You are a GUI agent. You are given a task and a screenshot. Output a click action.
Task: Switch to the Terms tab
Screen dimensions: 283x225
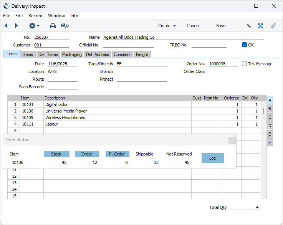pyautogui.click(x=12, y=54)
